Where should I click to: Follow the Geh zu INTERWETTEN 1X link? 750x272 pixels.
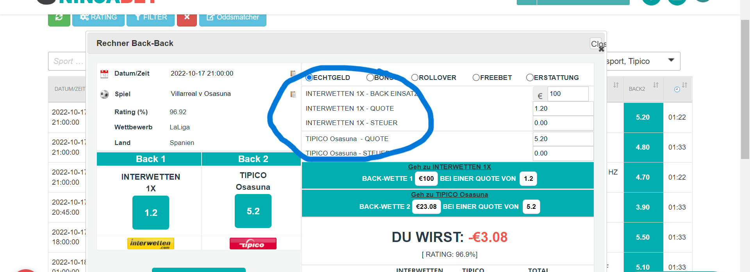450,167
